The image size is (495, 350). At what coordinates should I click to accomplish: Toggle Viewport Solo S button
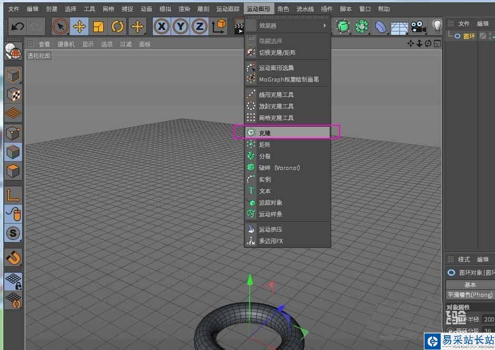(13, 233)
